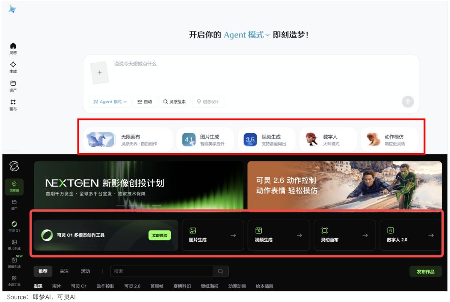Enable 灵感搜索 mode below the prompt box
This screenshot has width=450, height=302.
174,101
